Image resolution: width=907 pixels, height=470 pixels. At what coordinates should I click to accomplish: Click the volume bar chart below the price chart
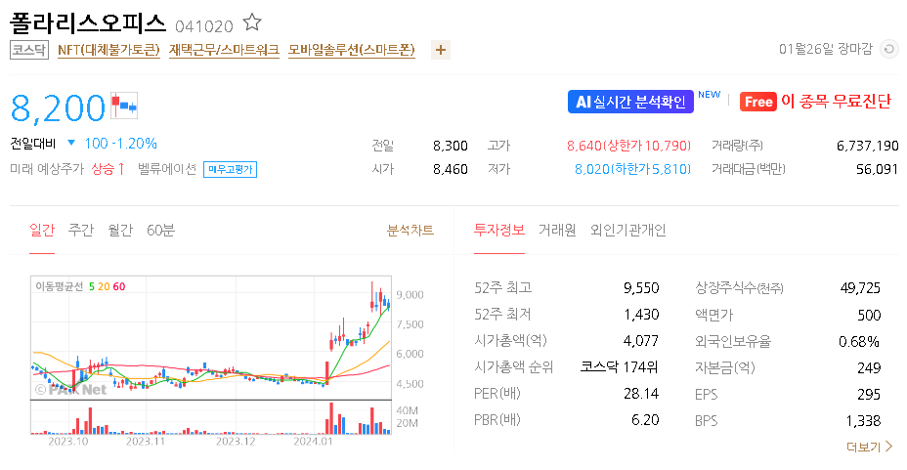tap(211, 417)
